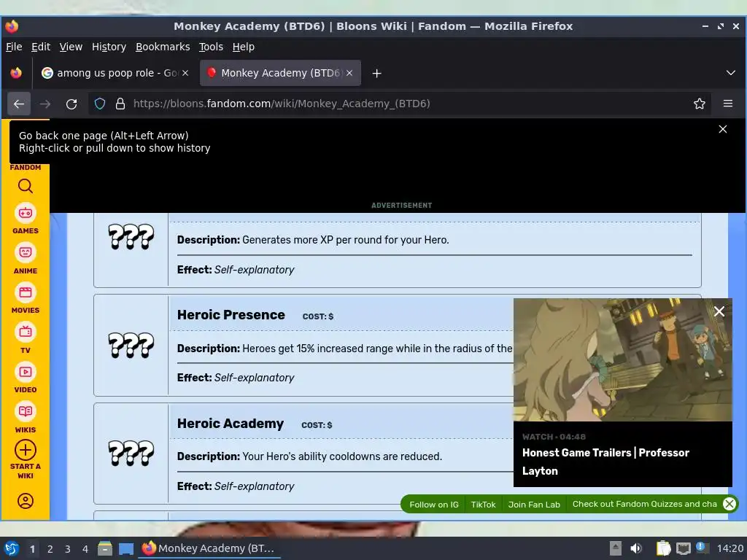Click the URL address bar
The image size is (747, 560).
(399, 104)
